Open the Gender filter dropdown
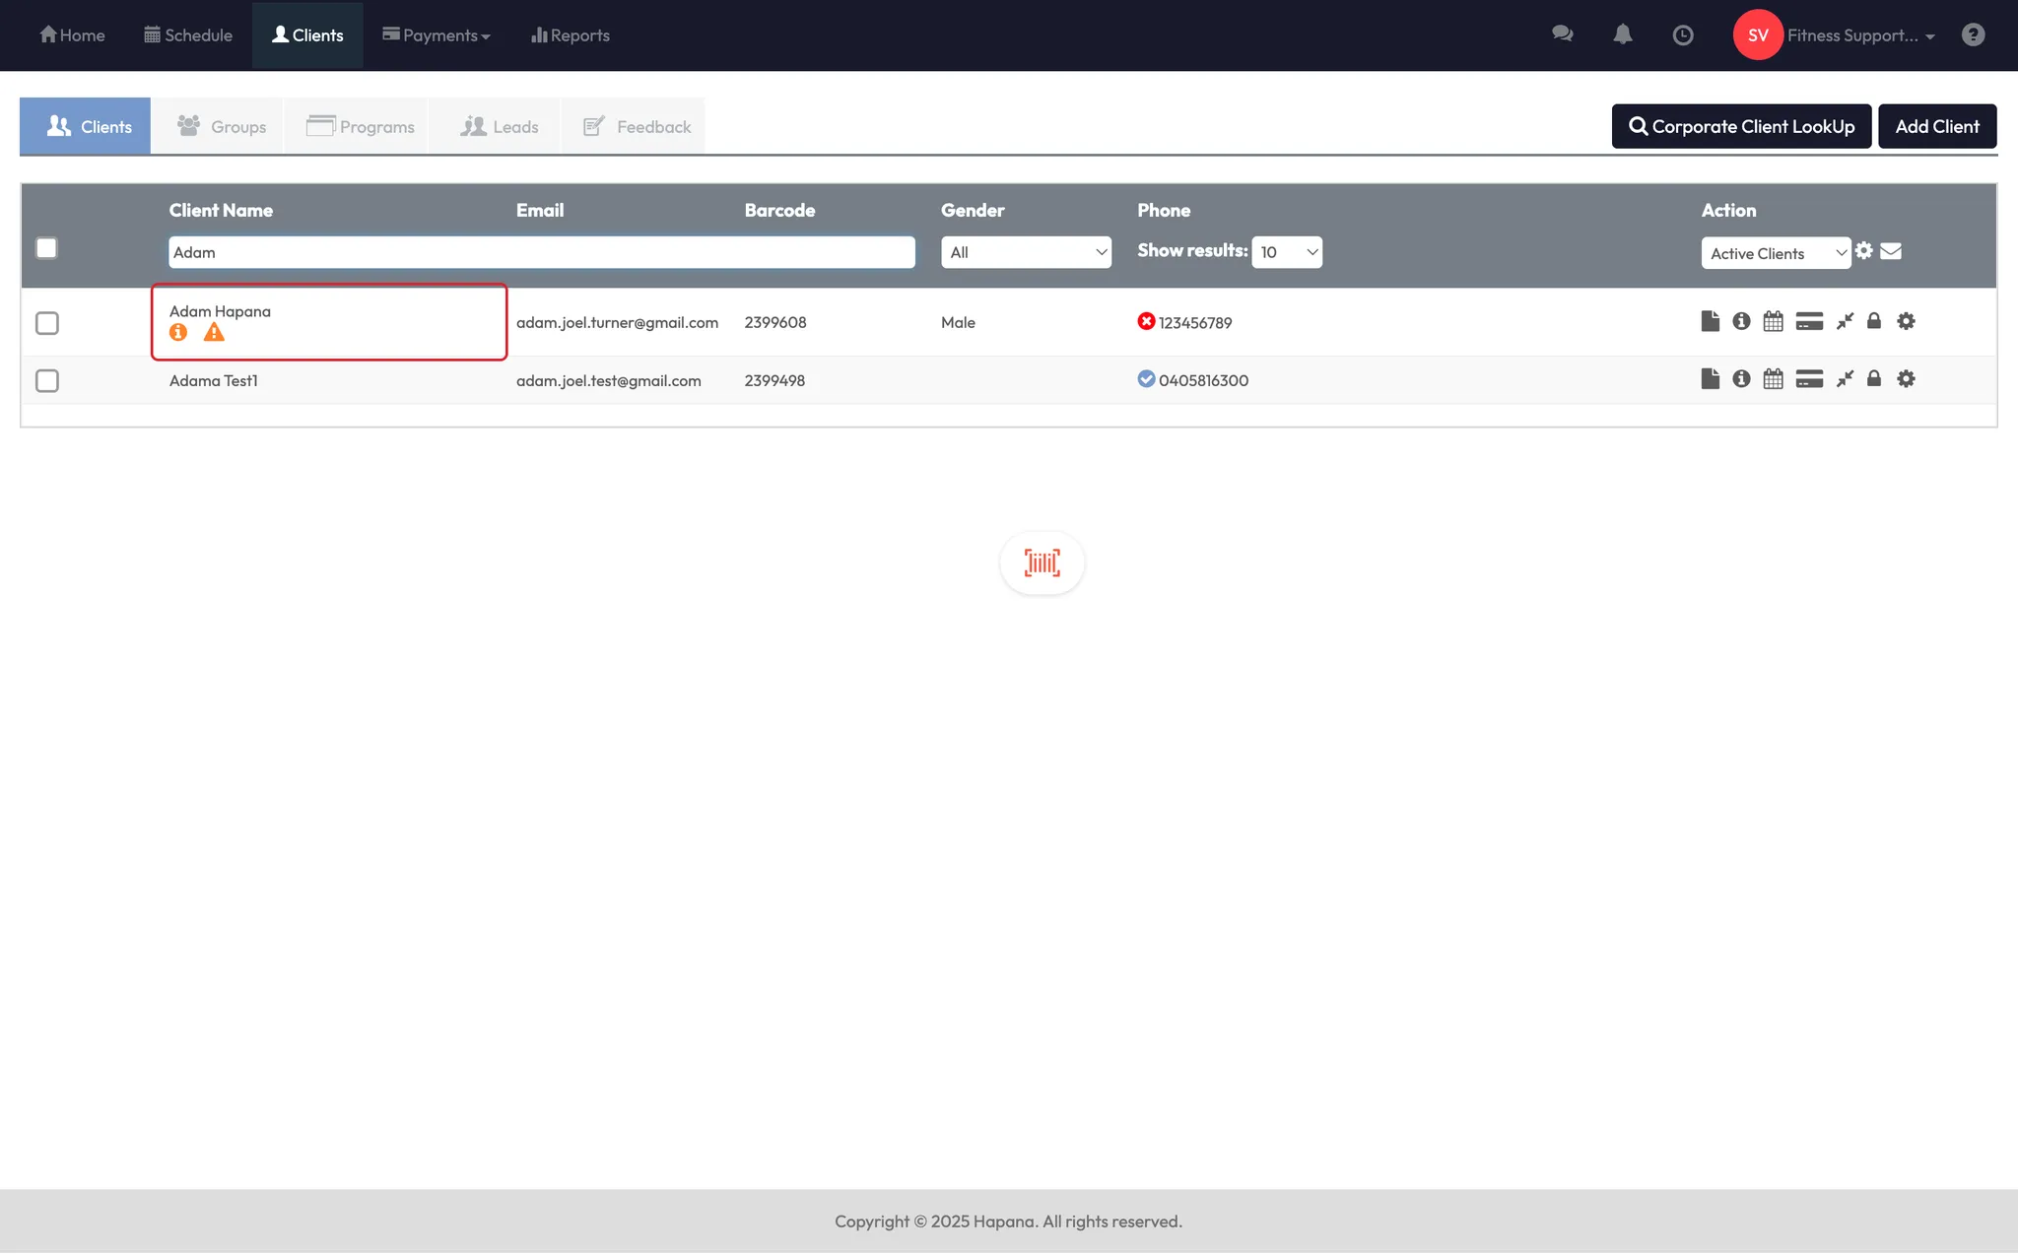This screenshot has width=2018, height=1254. [1026, 252]
